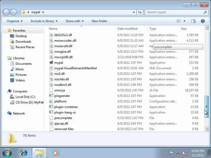
Task: Sort by Date modified column header
Action: (127, 29)
